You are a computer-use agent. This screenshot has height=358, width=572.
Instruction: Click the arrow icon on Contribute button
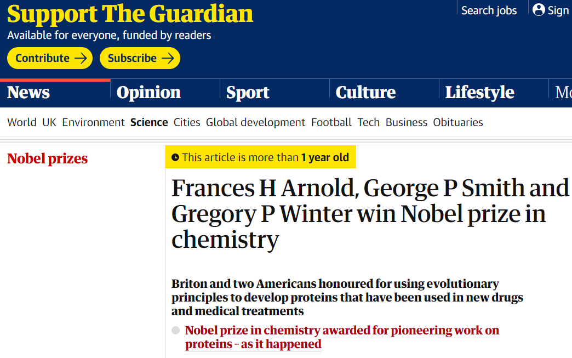pos(81,58)
